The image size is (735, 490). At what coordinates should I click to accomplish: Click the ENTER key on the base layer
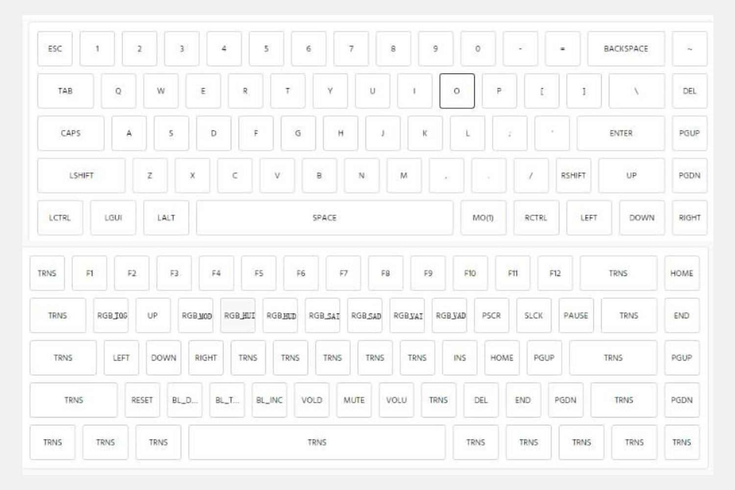[621, 133]
